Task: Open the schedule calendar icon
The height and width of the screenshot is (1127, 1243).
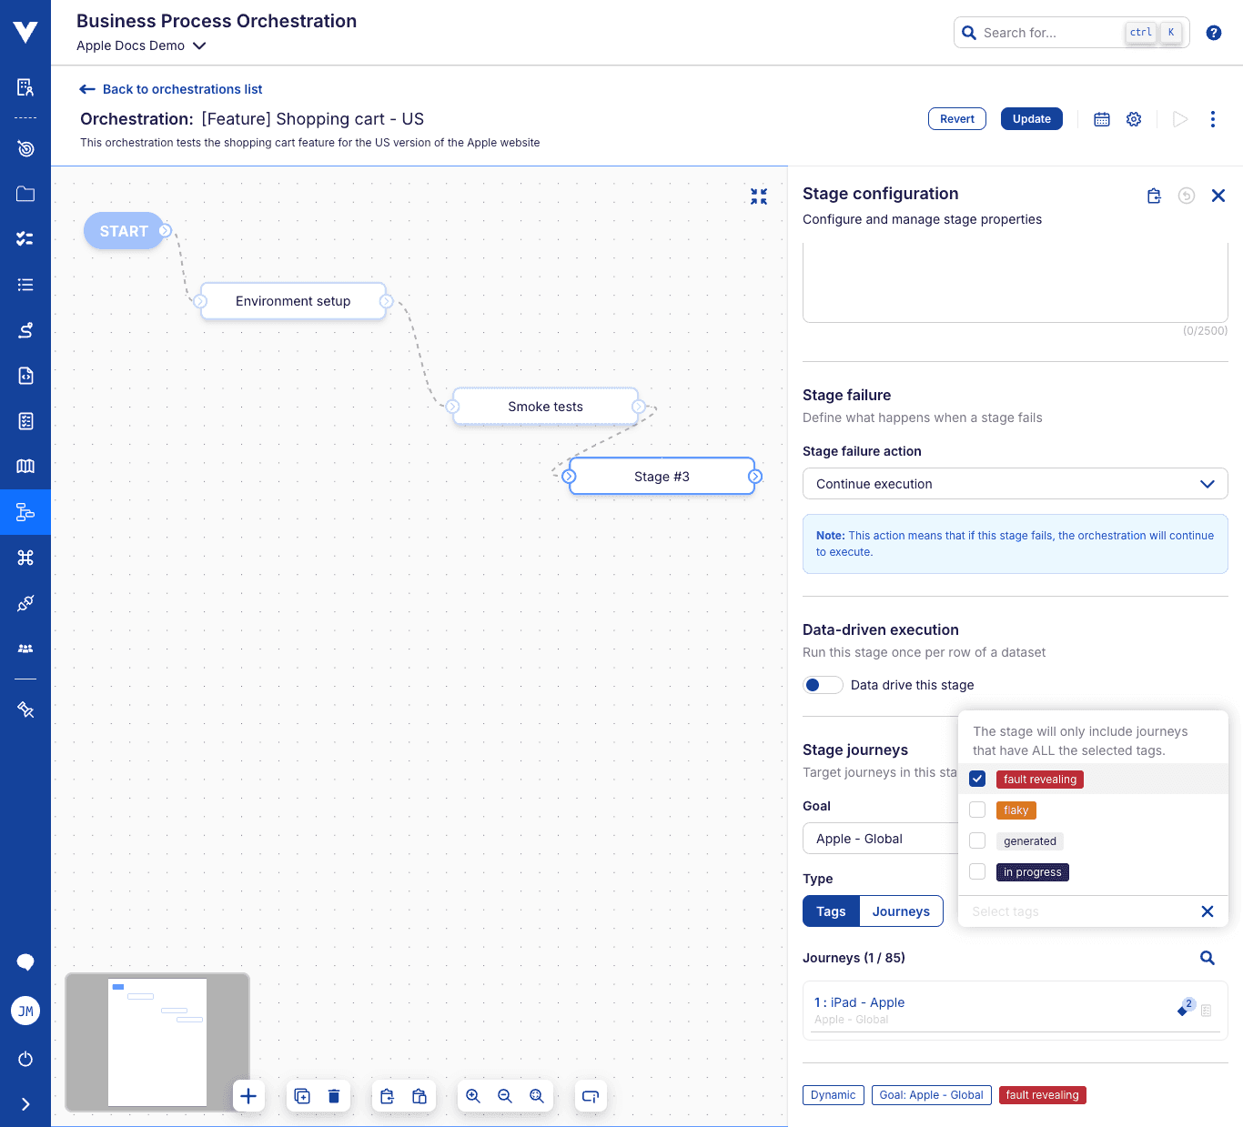Action: click(x=1101, y=119)
